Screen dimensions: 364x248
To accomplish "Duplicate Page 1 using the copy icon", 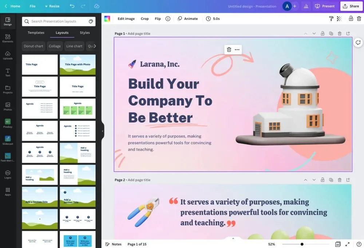I will (x=331, y=33).
